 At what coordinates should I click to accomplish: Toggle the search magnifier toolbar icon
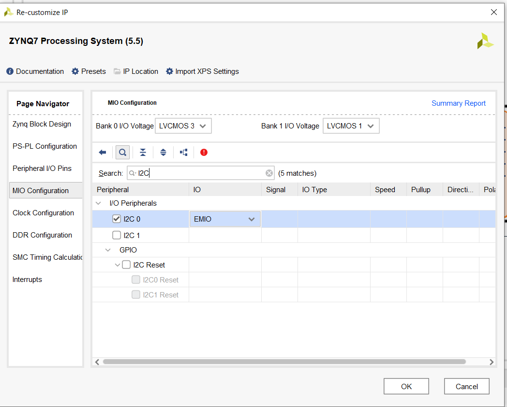point(122,153)
